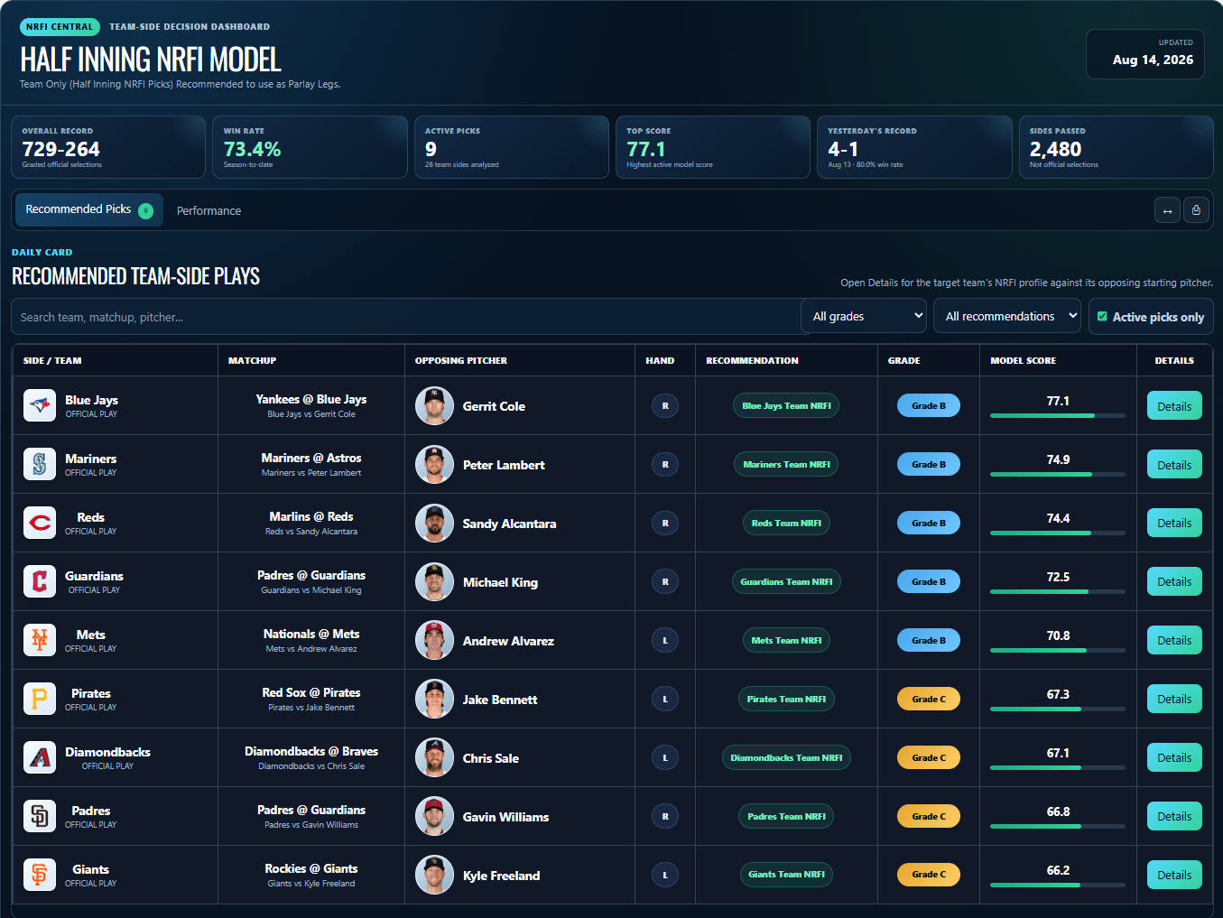Click the Mariners Team NRFI pill

pyautogui.click(x=786, y=465)
